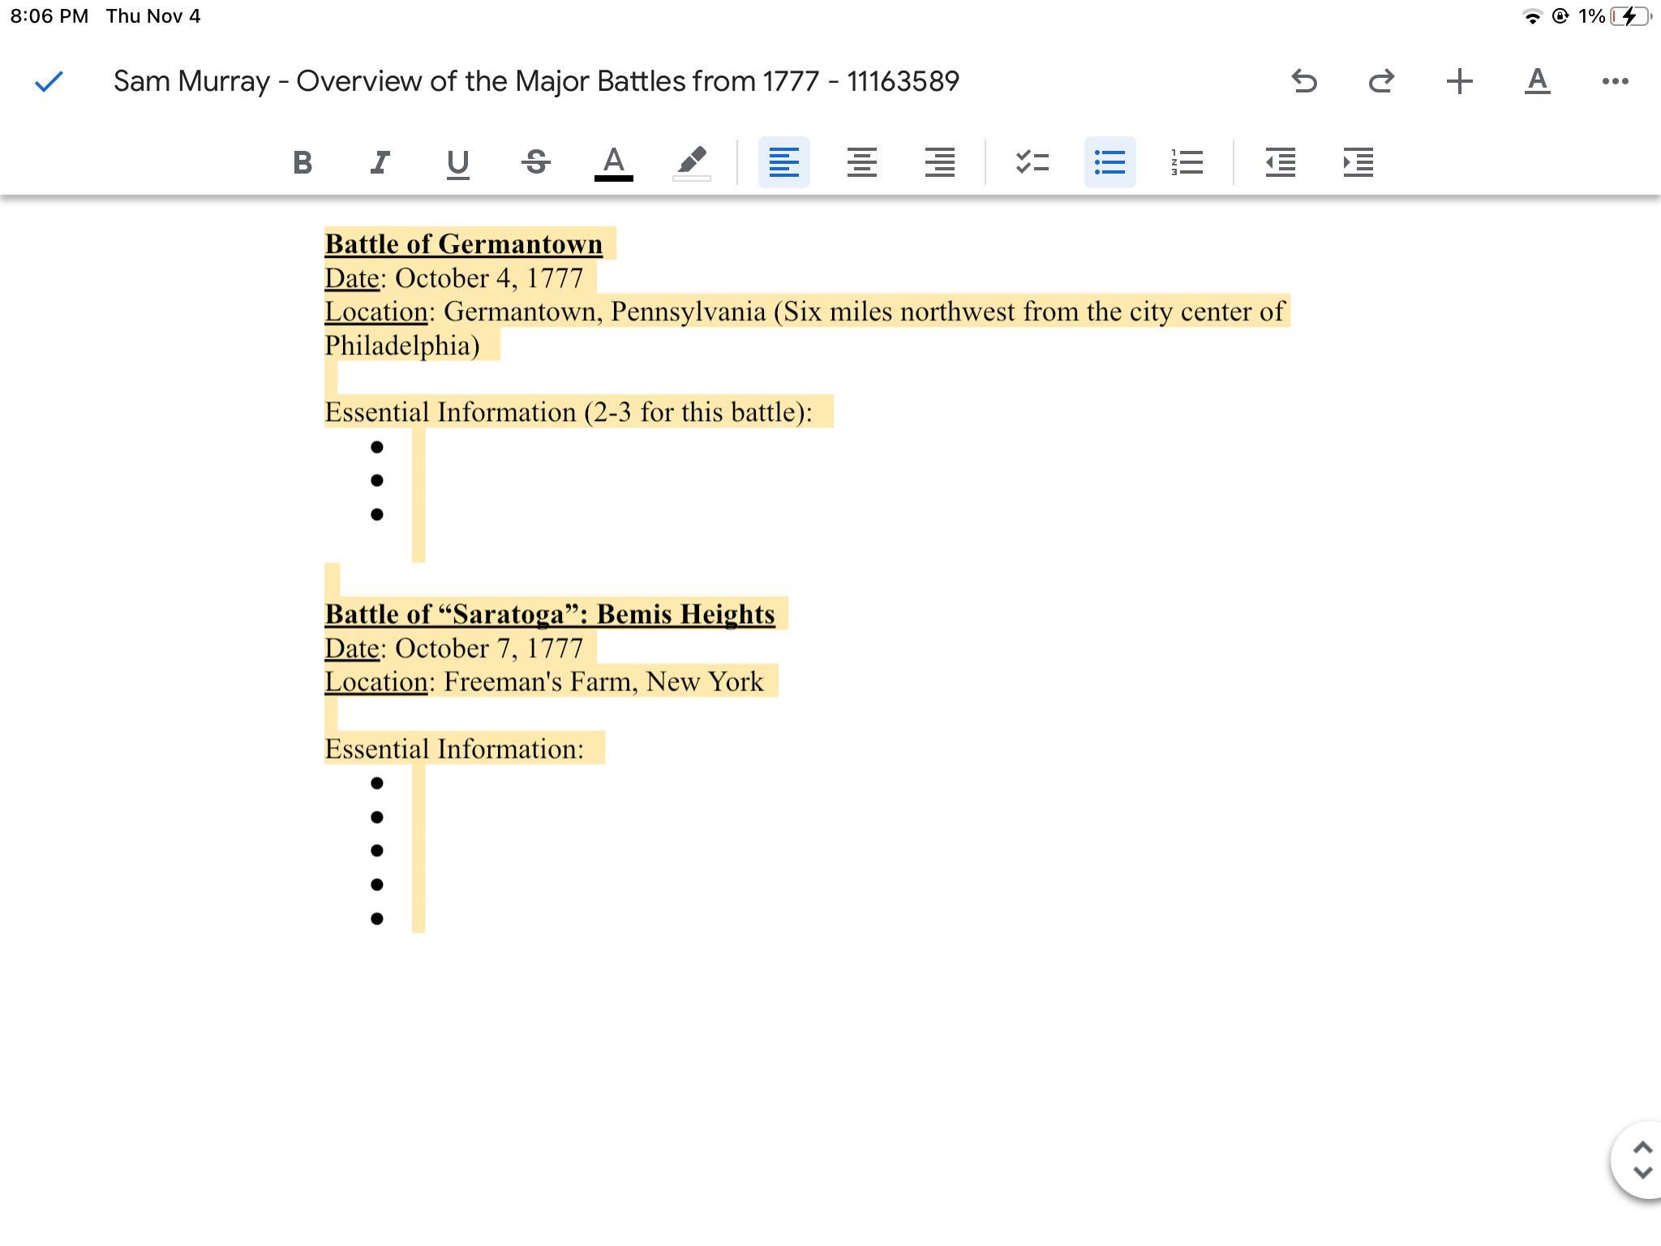1661x1246 pixels.
Task: Apply strikethrough to text
Action: [535, 162]
